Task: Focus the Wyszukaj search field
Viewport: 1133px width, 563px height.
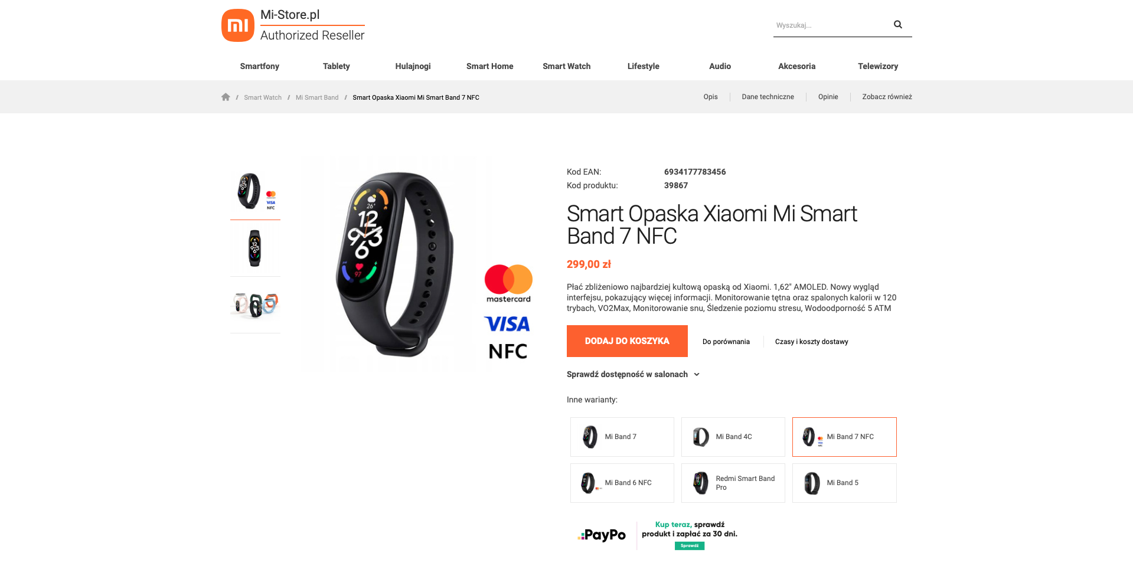Action: (831, 25)
